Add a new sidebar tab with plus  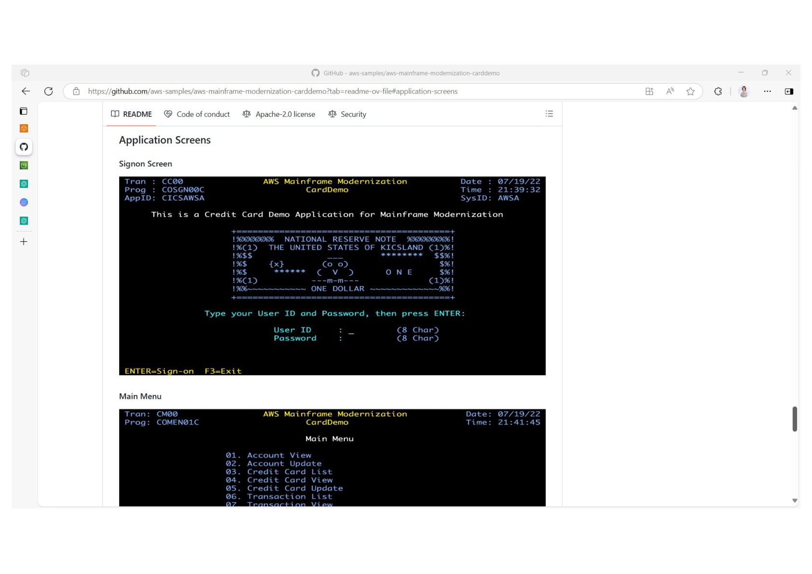(x=24, y=242)
